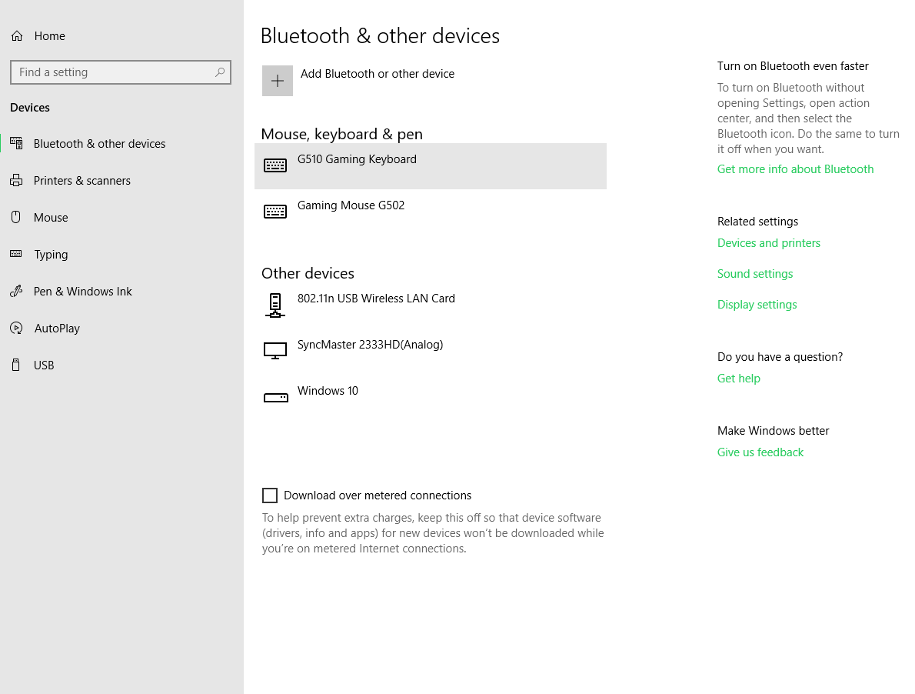Click the Home icon in sidebar
The image size is (915, 694).
point(17,36)
